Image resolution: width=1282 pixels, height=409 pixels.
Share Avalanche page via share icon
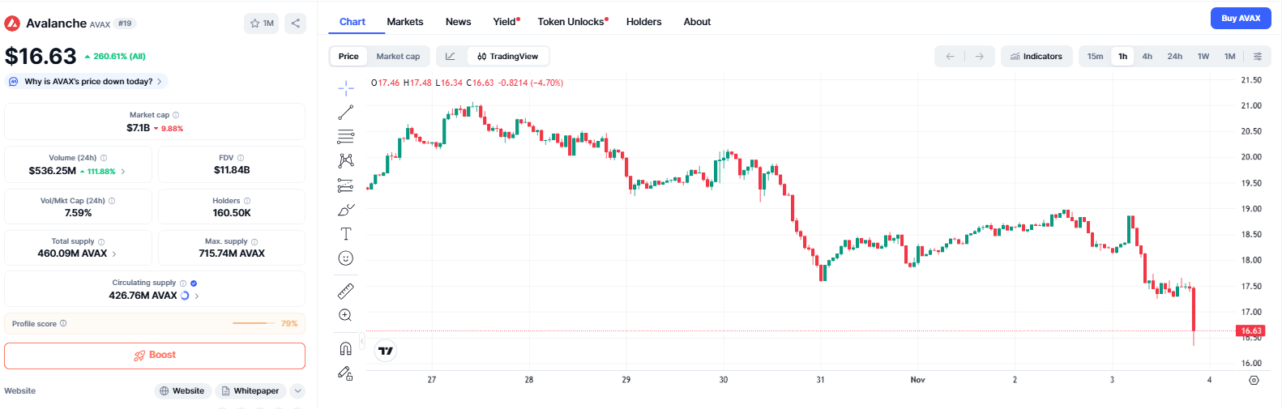pyautogui.click(x=295, y=23)
